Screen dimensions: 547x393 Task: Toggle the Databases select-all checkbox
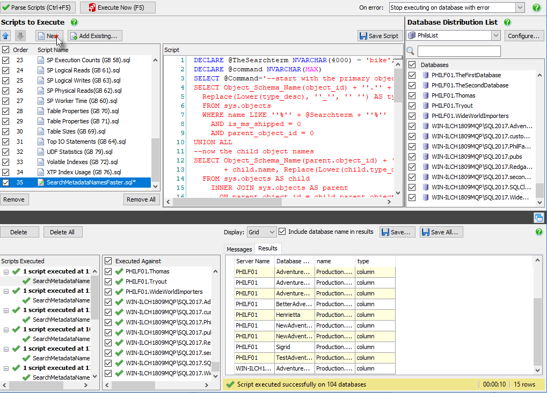click(x=412, y=65)
